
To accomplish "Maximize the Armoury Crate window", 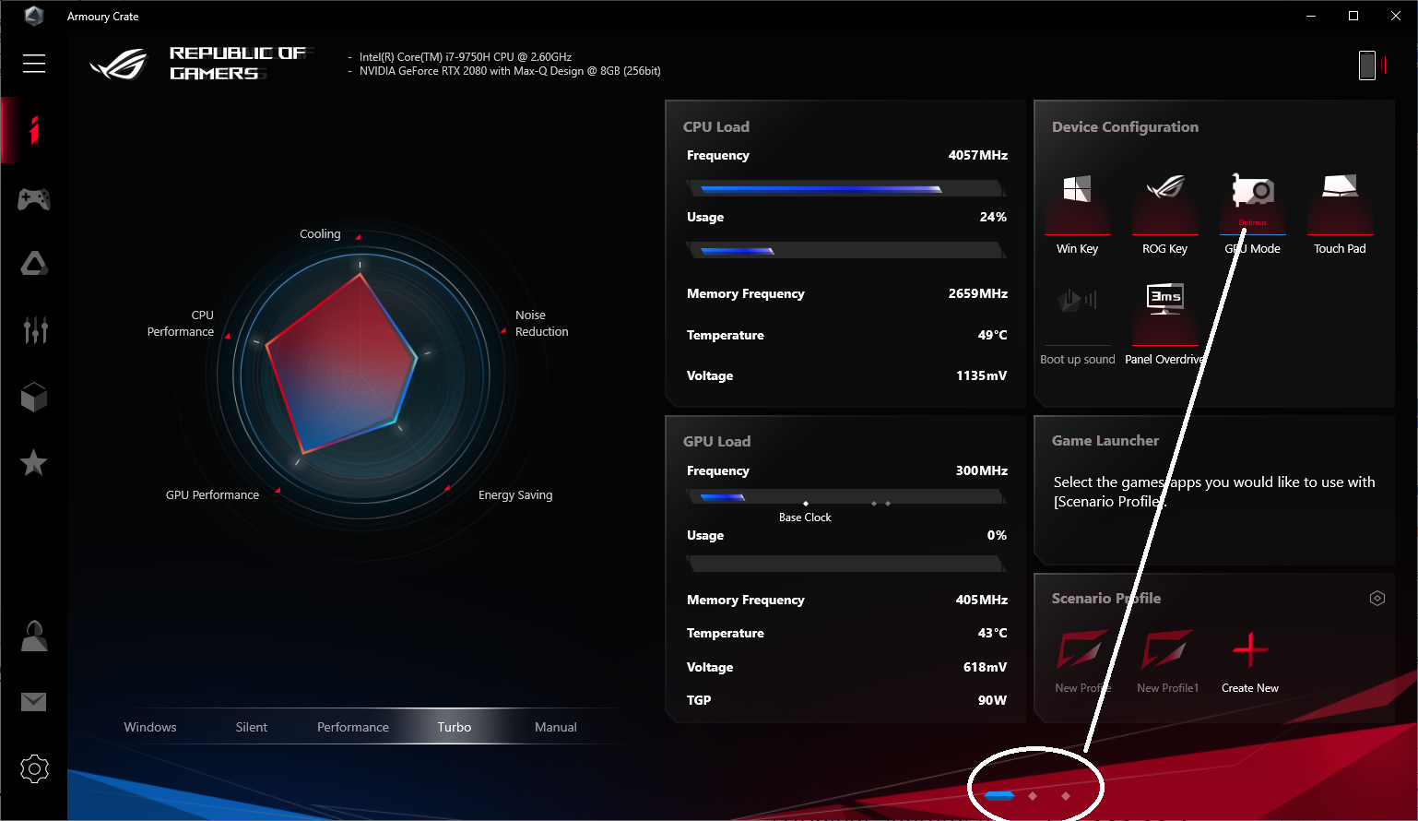I will (x=1353, y=16).
